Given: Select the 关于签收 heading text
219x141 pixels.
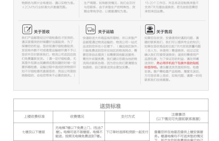Looking at the screenshot, I should click(x=42, y=32).
